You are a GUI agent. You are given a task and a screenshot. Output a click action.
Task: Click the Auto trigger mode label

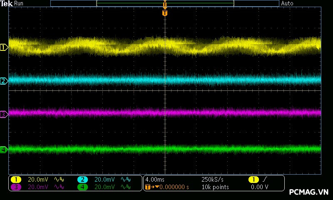click(287, 3)
